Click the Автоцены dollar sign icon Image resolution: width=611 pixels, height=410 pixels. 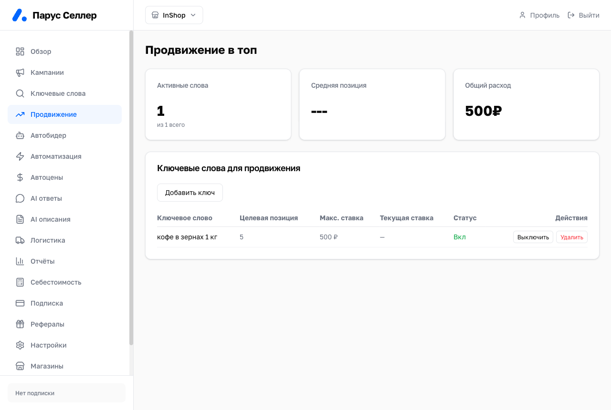point(20,177)
